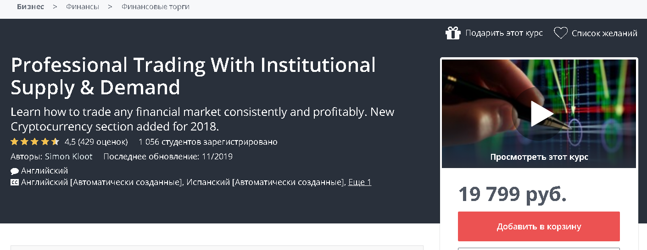Click the "Просмотреть этот курс" caption
This screenshot has width=647, height=250.
(x=539, y=157)
